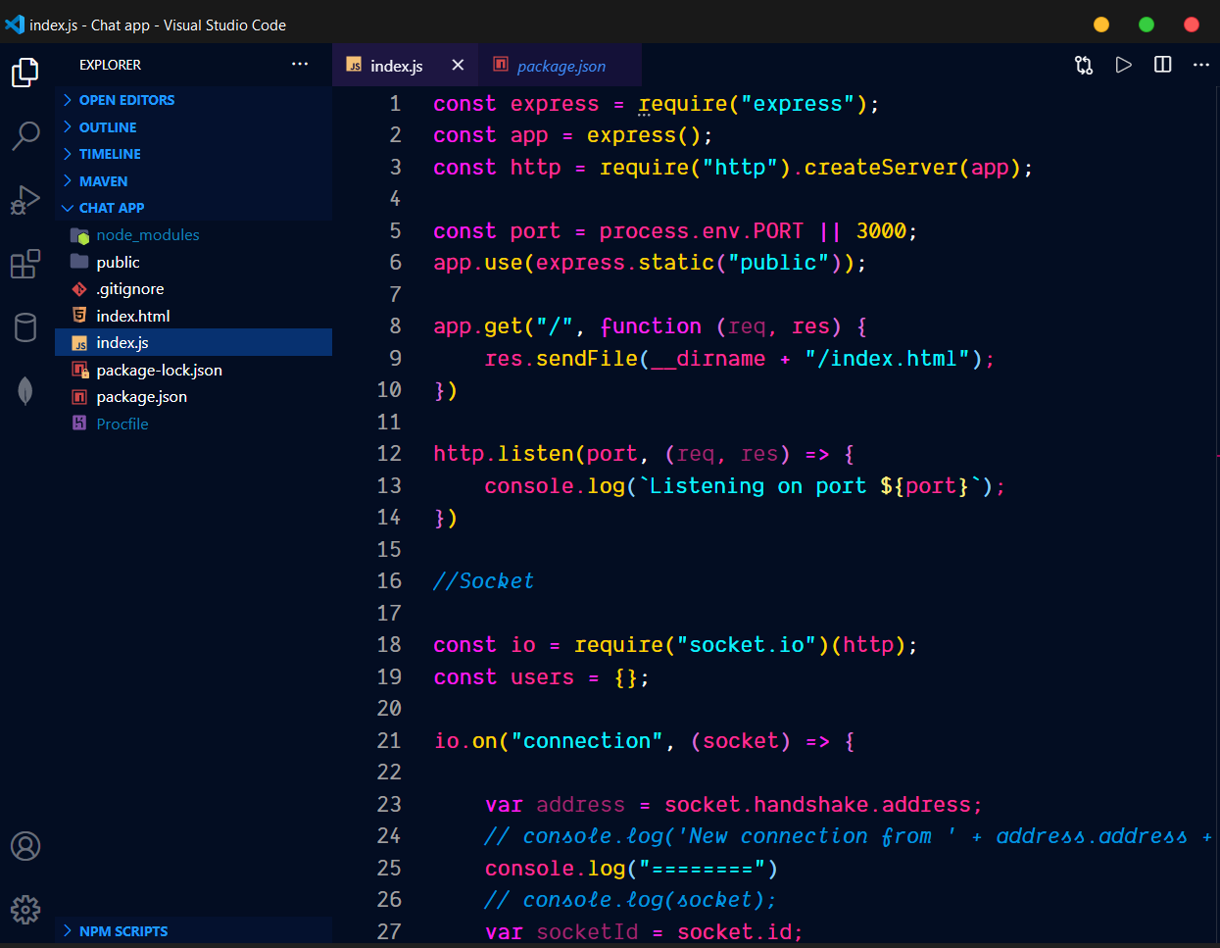Image resolution: width=1220 pixels, height=948 pixels.
Task: Open the database view icon
Action: 25,326
